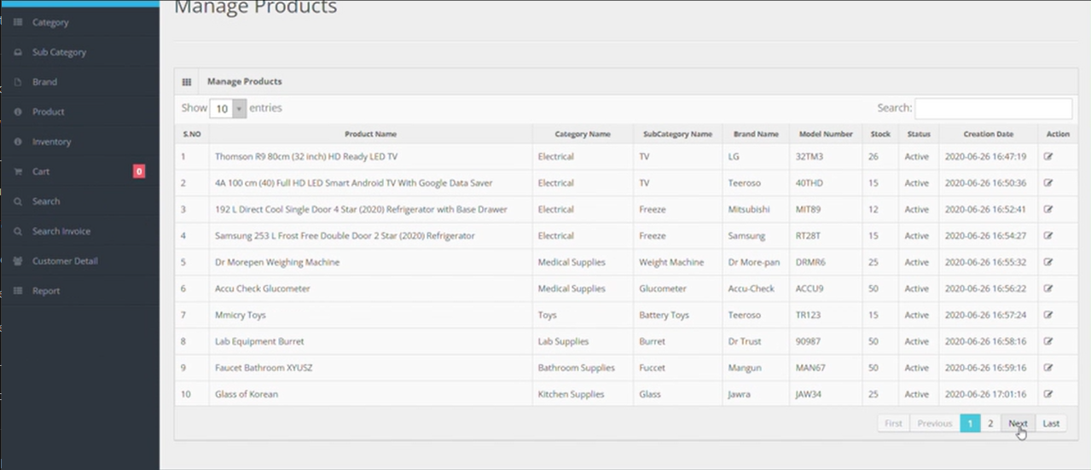Click edit icon for Accu Check Glucometer row
The image size is (1091, 470).
[x=1048, y=289]
